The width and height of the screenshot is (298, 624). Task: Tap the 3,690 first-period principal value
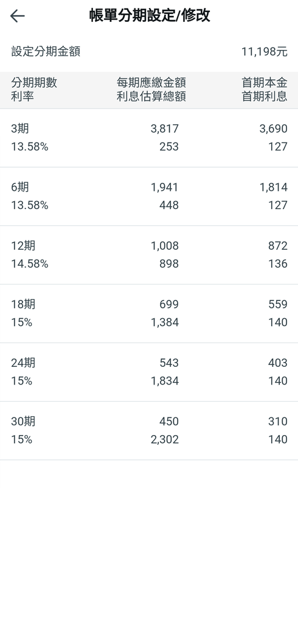(x=273, y=129)
